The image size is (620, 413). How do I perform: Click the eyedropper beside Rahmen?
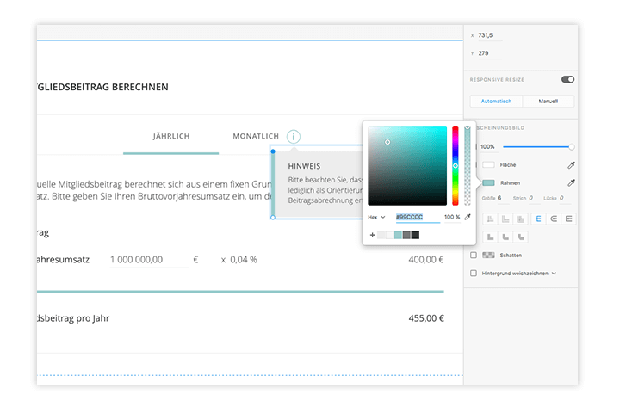pyautogui.click(x=570, y=182)
